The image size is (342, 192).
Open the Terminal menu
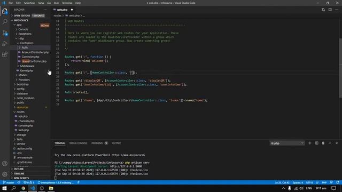click(67, 3)
